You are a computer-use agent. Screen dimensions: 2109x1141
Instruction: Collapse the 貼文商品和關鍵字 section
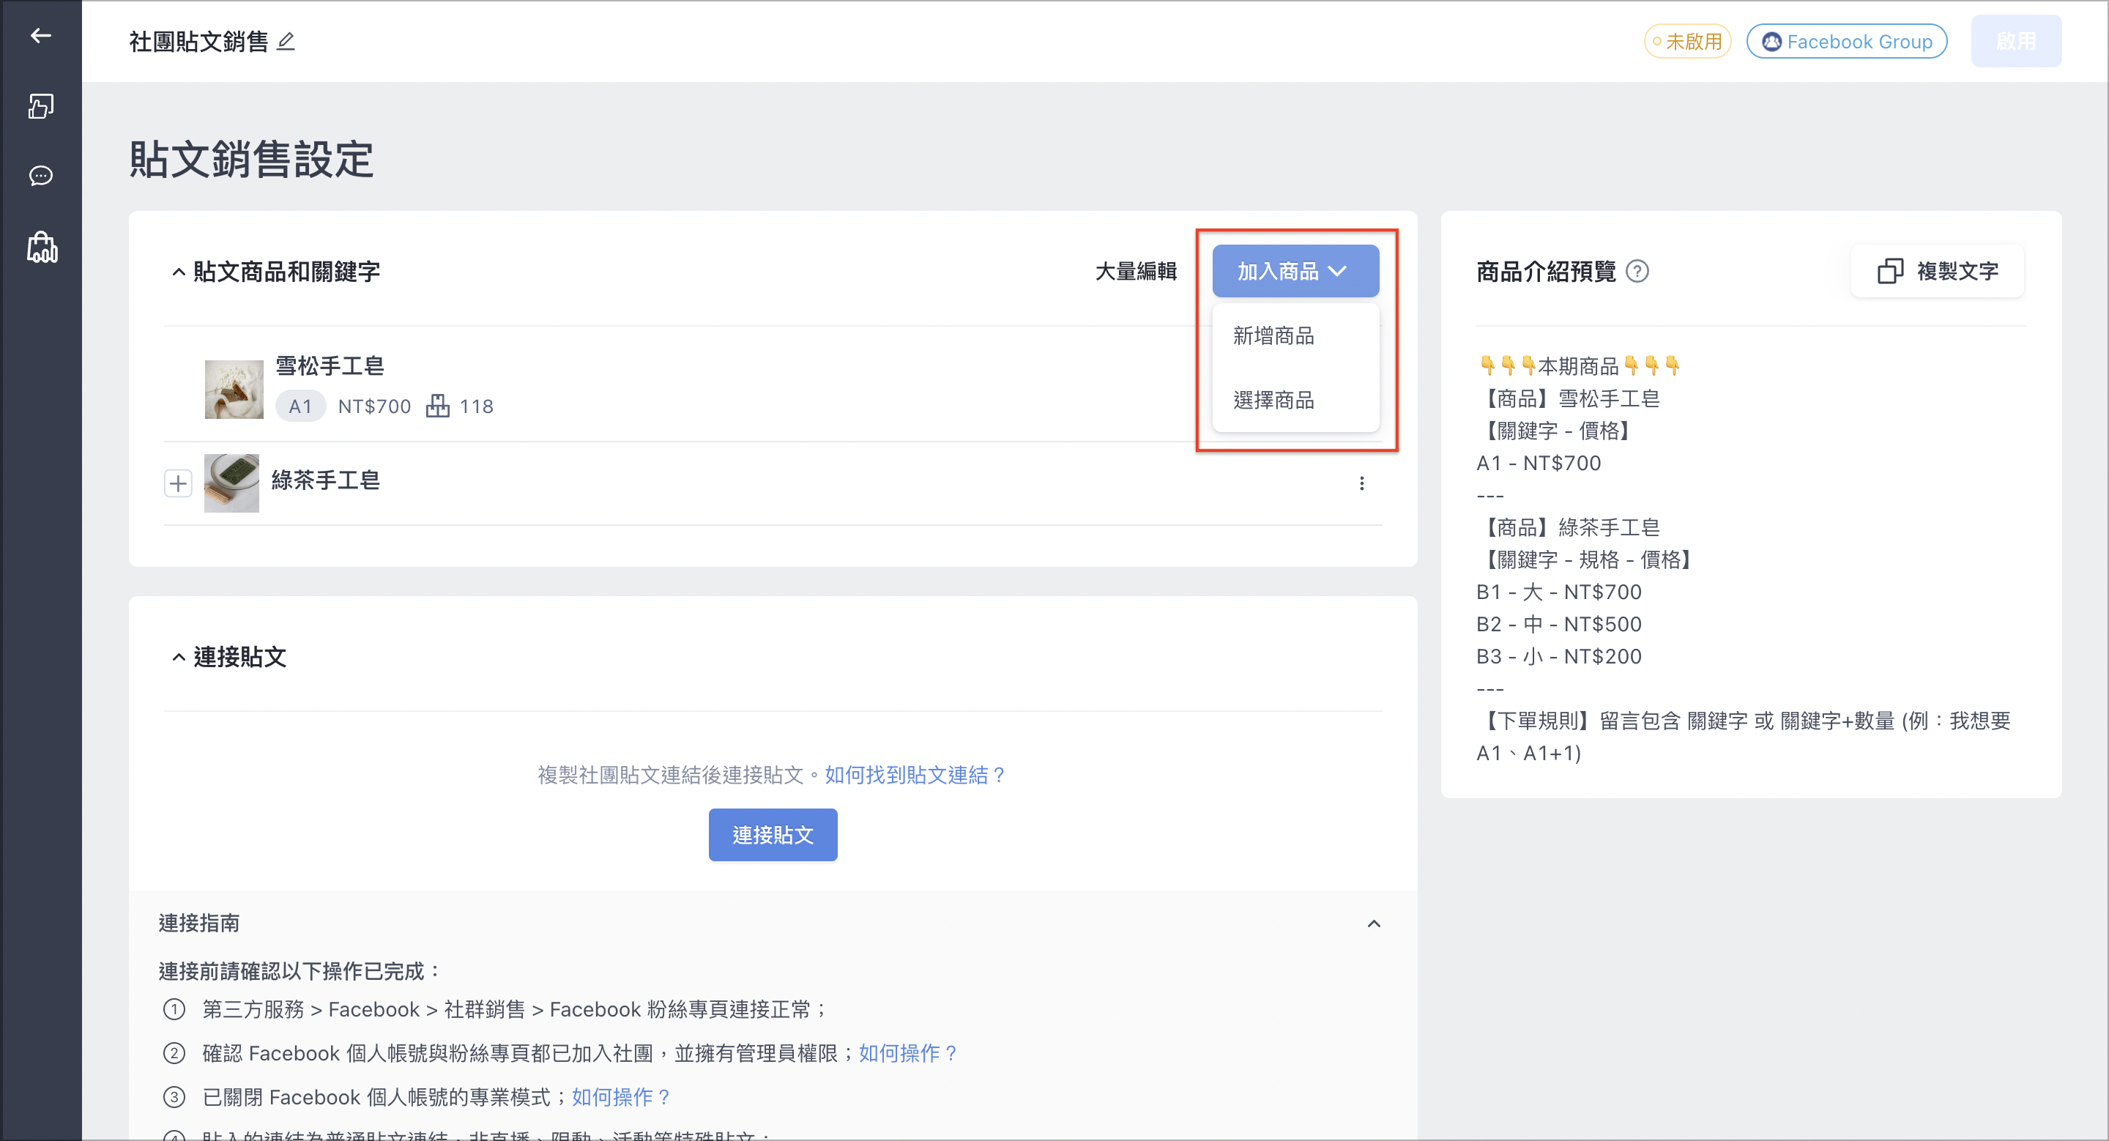click(179, 272)
